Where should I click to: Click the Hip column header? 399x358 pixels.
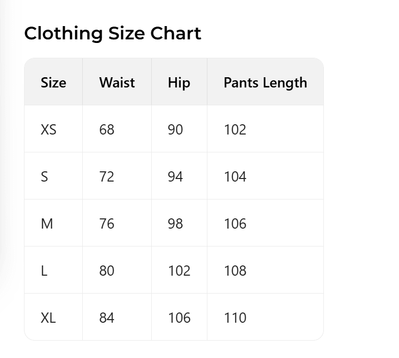point(179,83)
